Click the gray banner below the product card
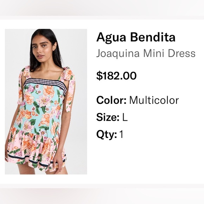The image size is (204, 204). pos(102,196)
